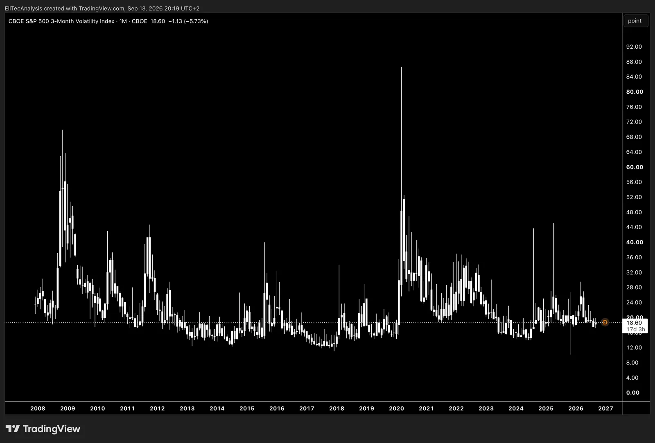Click the 2010 label on the time axis

click(x=97, y=408)
